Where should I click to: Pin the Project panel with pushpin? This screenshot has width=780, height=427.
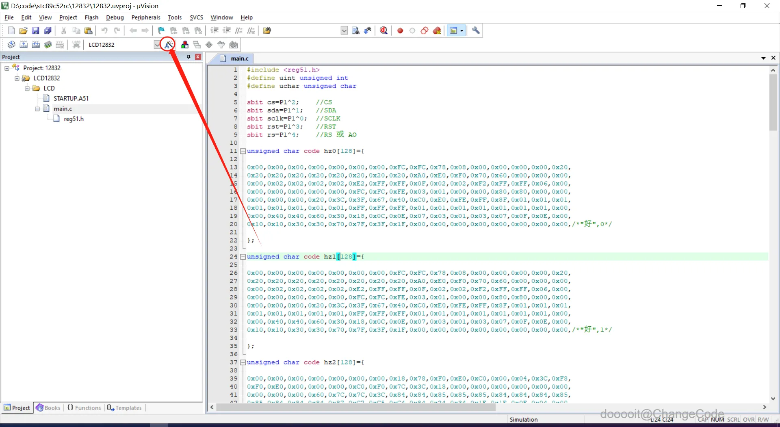[x=188, y=57]
